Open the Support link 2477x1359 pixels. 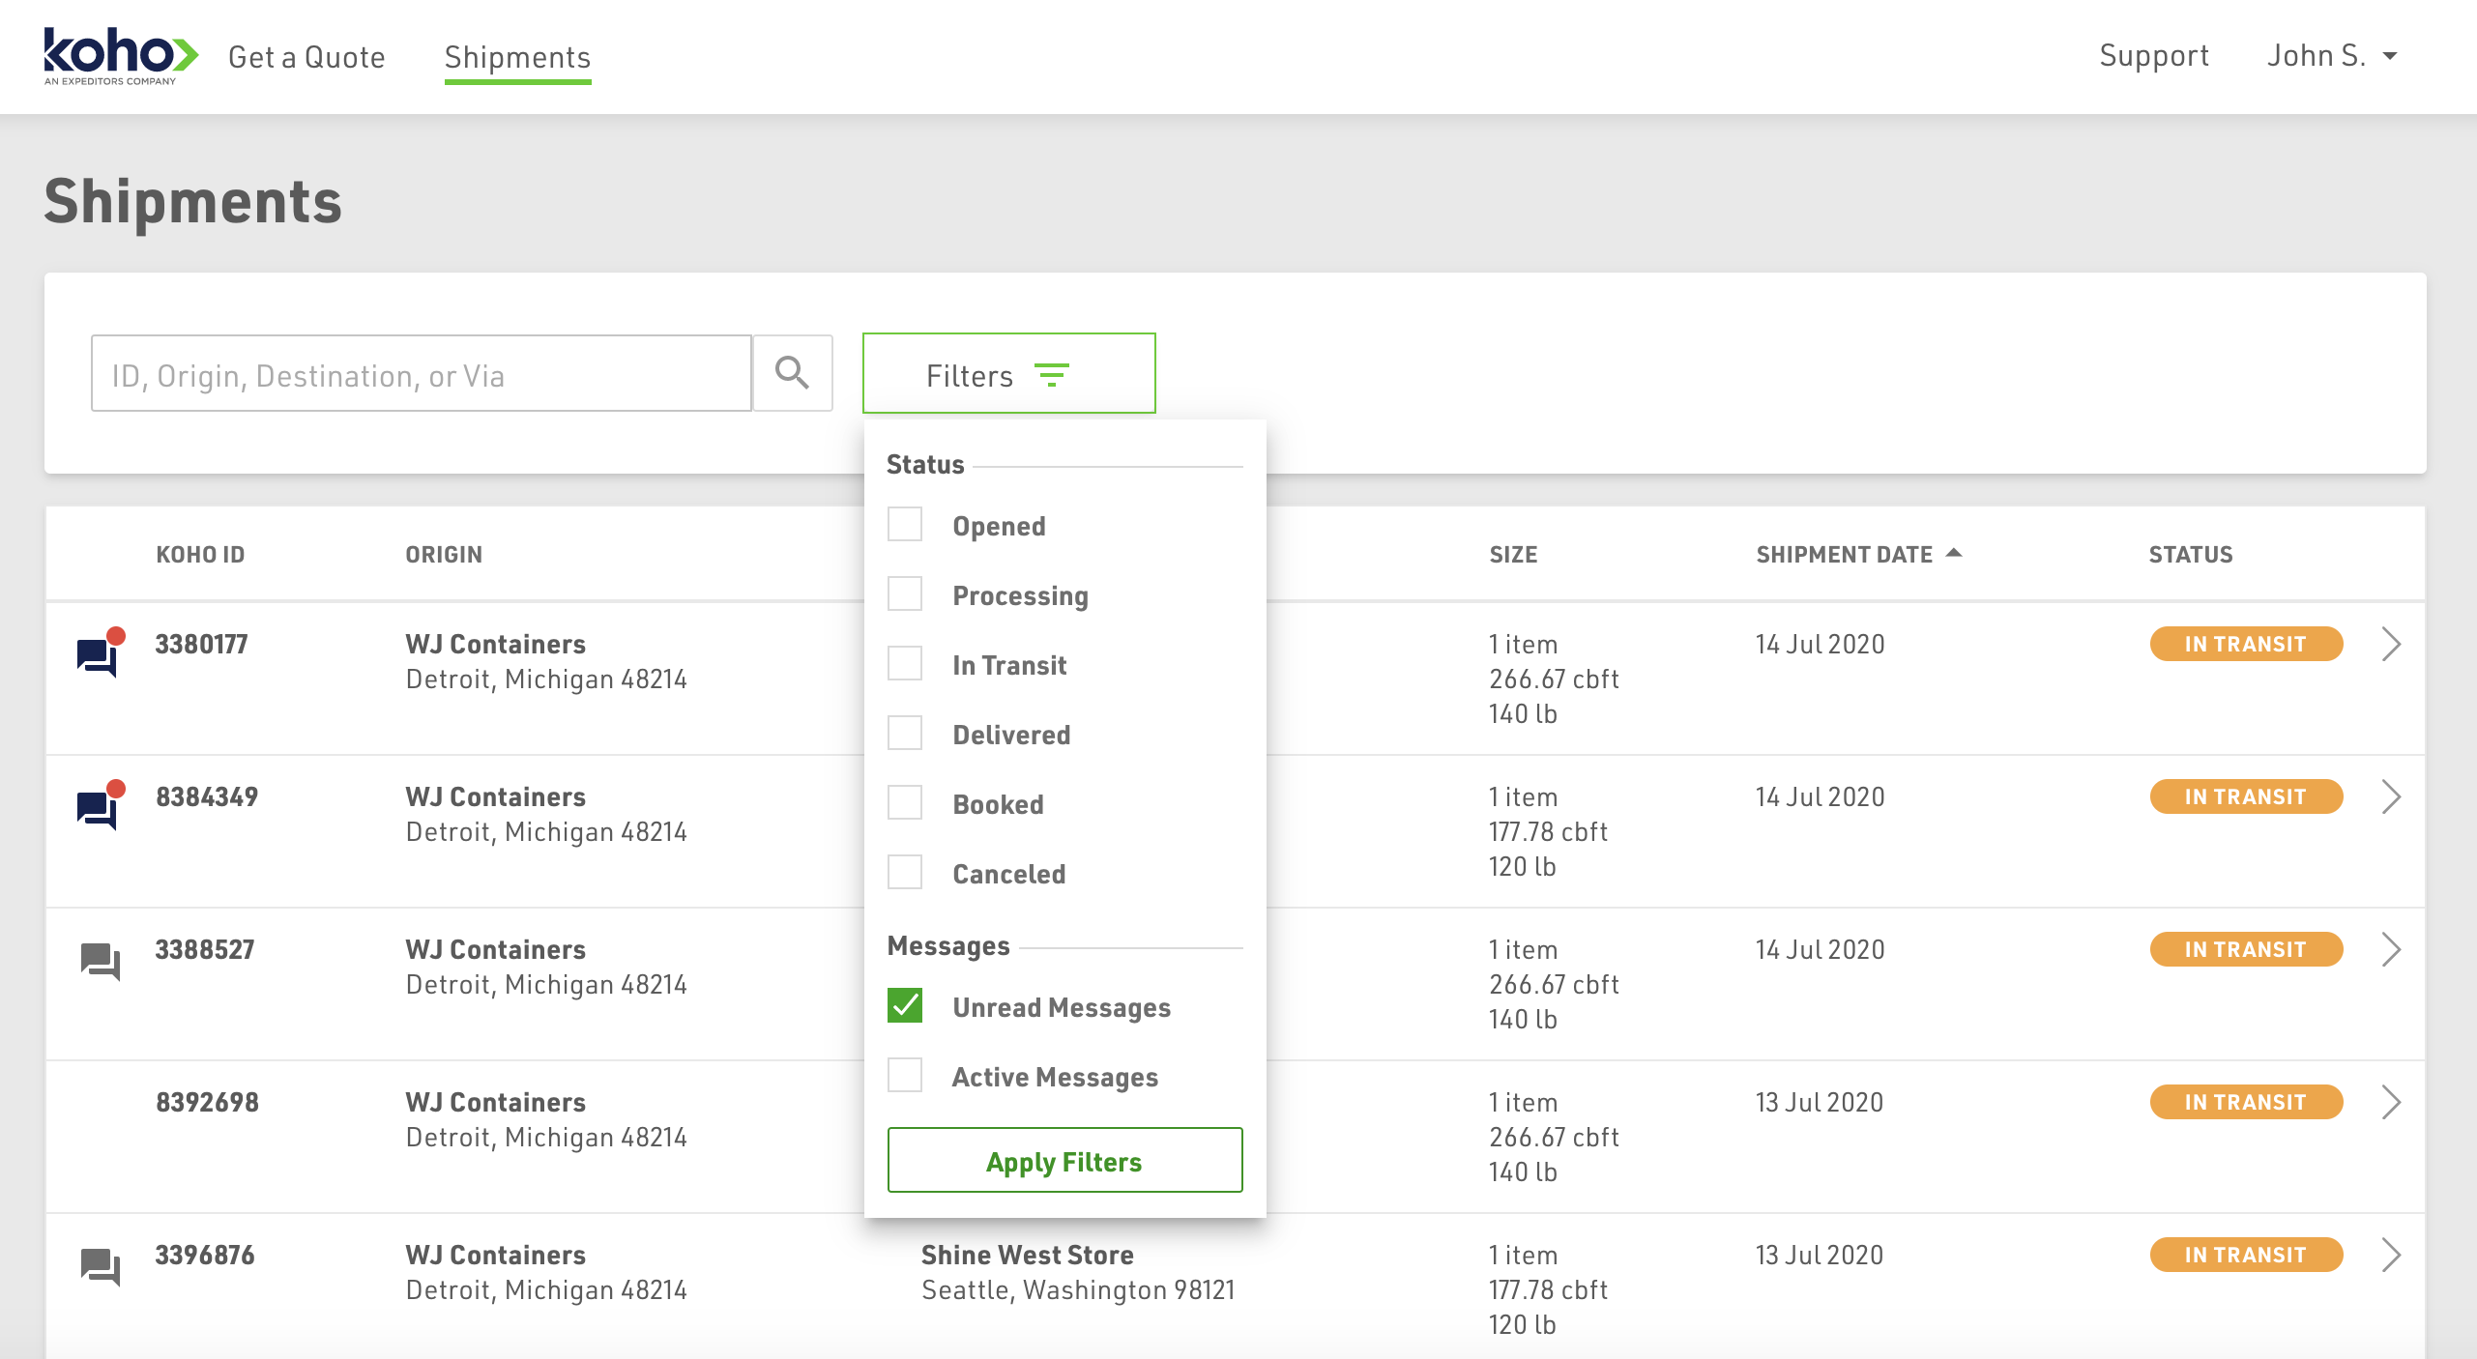(2153, 56)
